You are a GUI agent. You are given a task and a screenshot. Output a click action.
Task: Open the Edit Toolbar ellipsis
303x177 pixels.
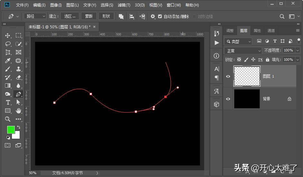(x=18, y=119)
